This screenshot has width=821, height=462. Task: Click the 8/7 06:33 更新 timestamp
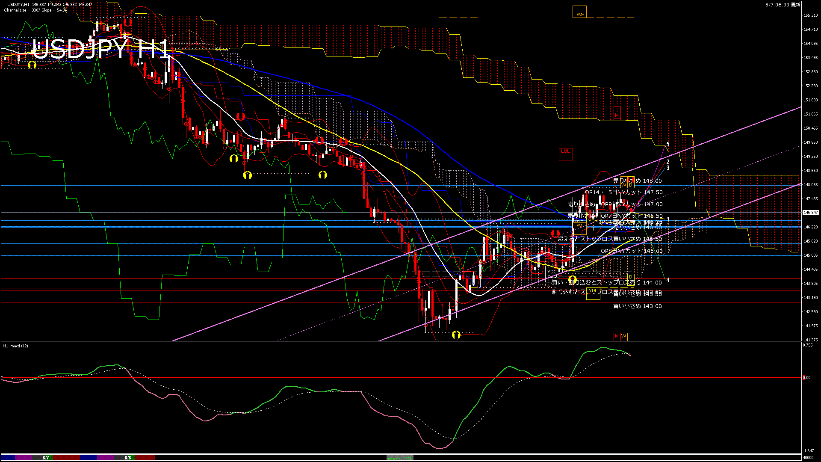(x=783, y=5)
